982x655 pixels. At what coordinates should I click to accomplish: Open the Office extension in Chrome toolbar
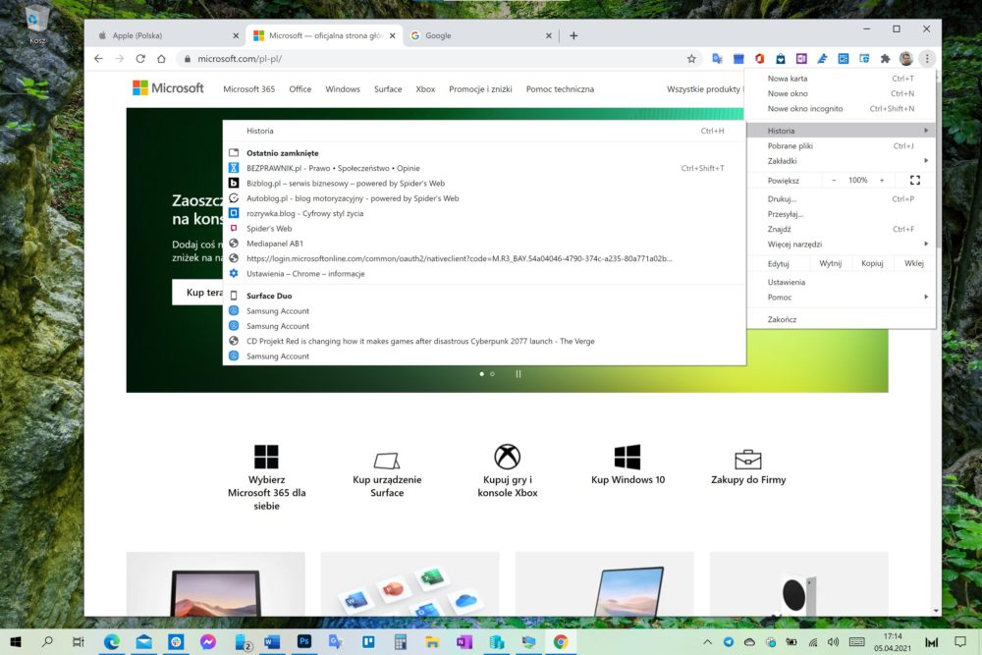(760, 58)
